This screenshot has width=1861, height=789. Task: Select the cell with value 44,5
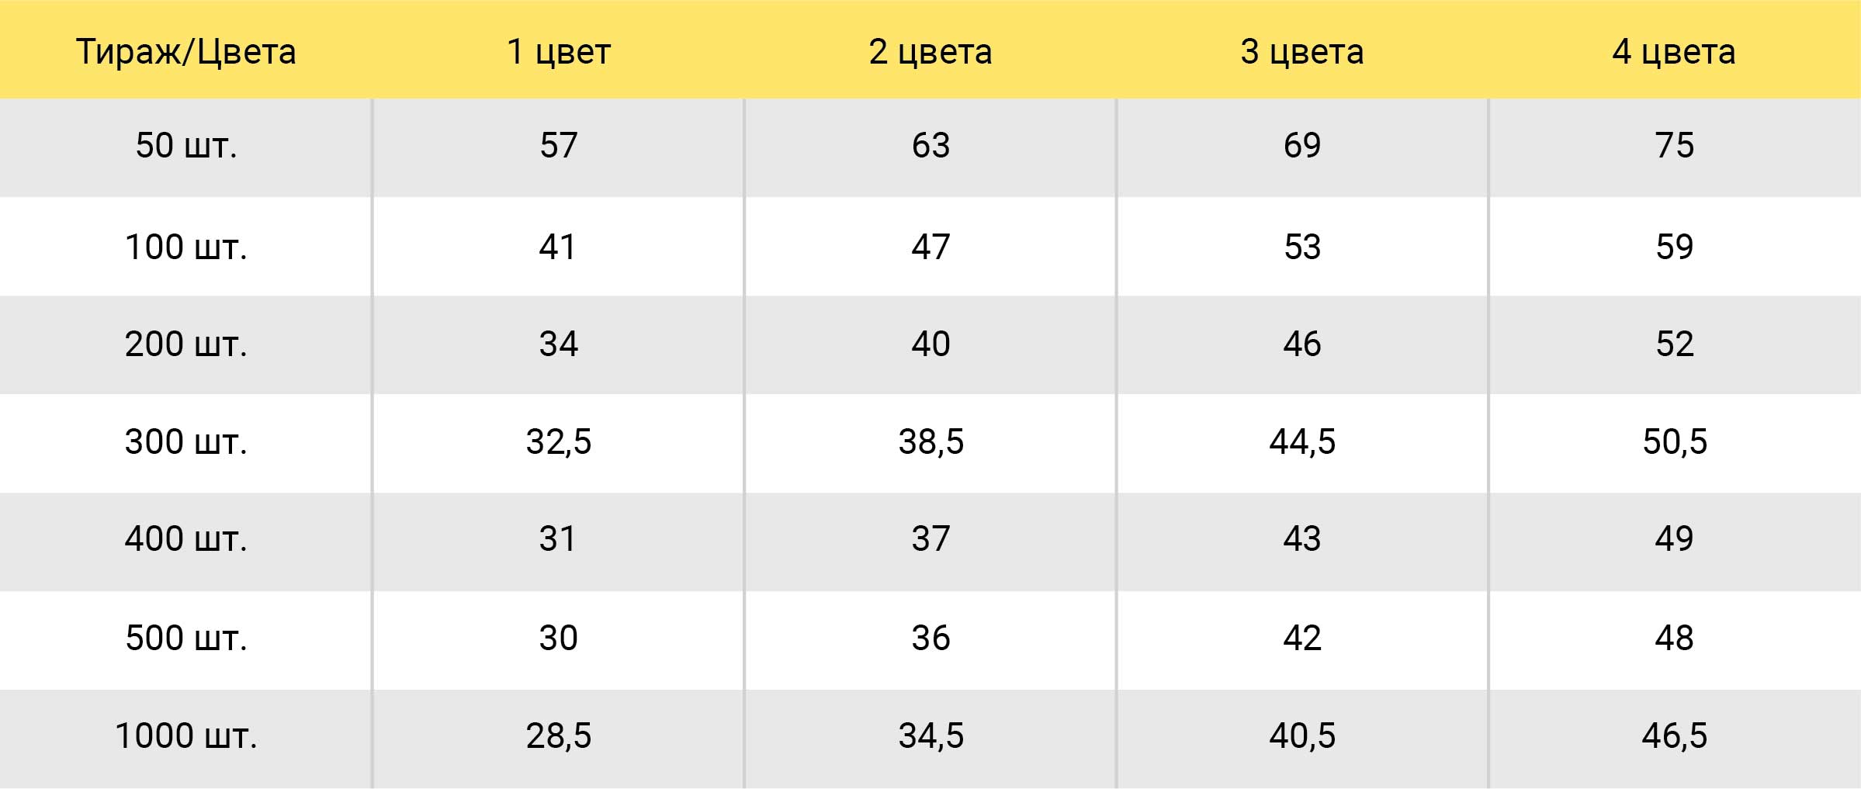point(1302,442)
